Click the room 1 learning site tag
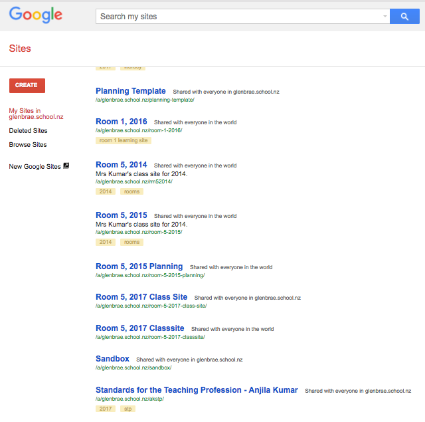 pos(124,141)
